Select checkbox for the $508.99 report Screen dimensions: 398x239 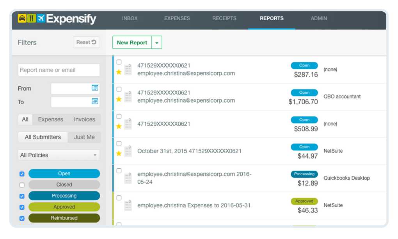(x=119, y=116)
